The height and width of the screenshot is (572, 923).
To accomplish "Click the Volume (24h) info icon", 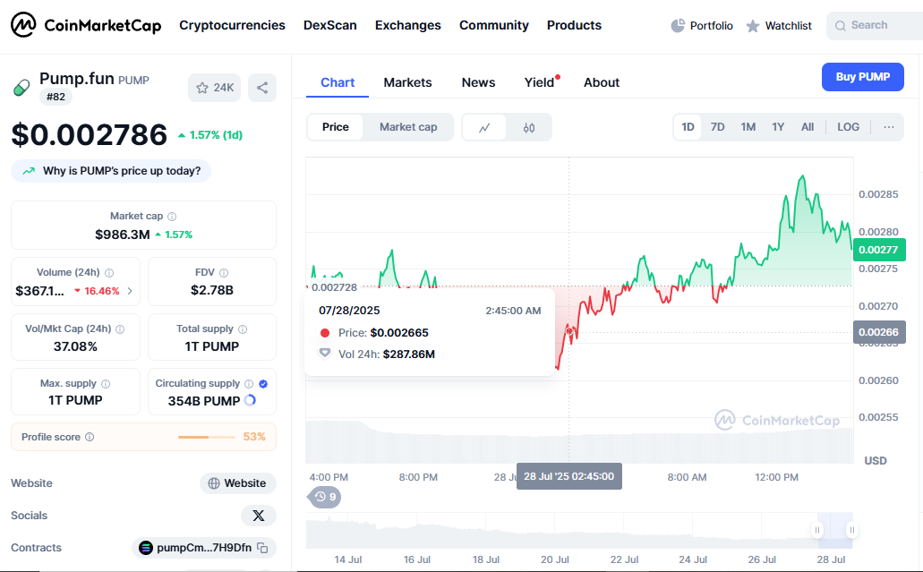I will click(109, 272).
